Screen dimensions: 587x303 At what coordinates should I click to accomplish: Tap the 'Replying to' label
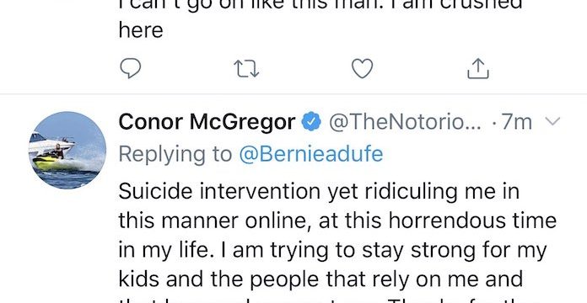point(175,155)
